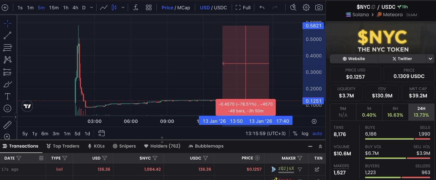Click the undo arrow

[262, 8]
